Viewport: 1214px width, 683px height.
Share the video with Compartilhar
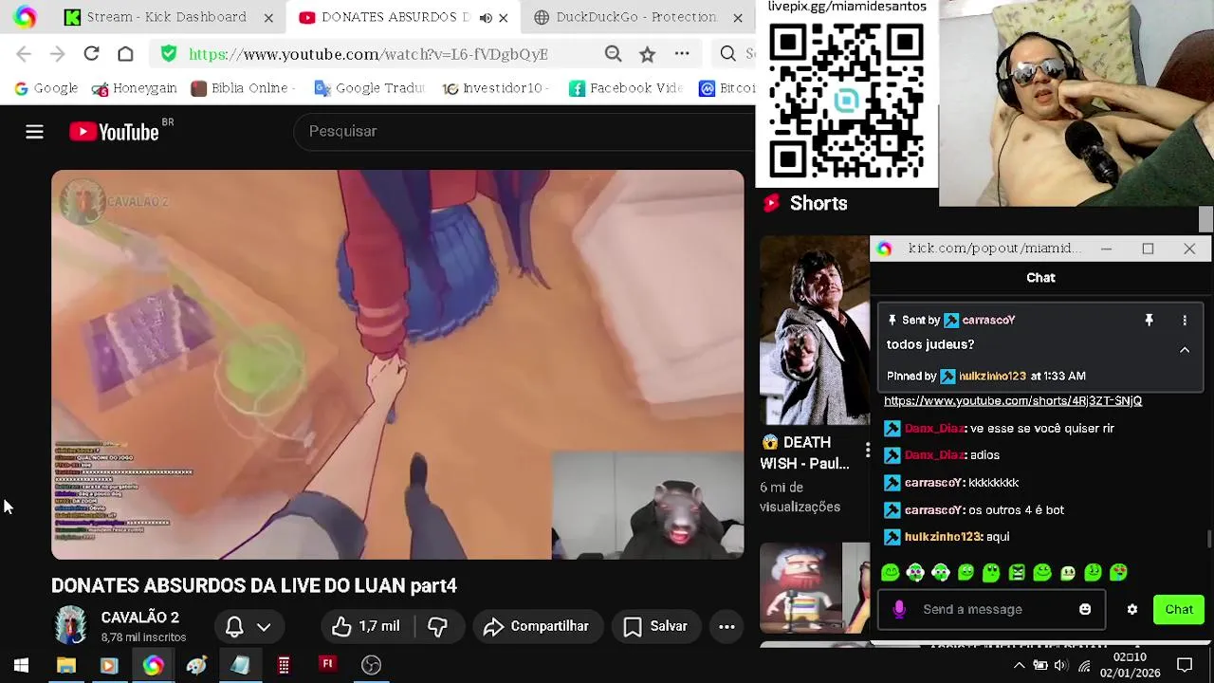[x=536, y=626]
